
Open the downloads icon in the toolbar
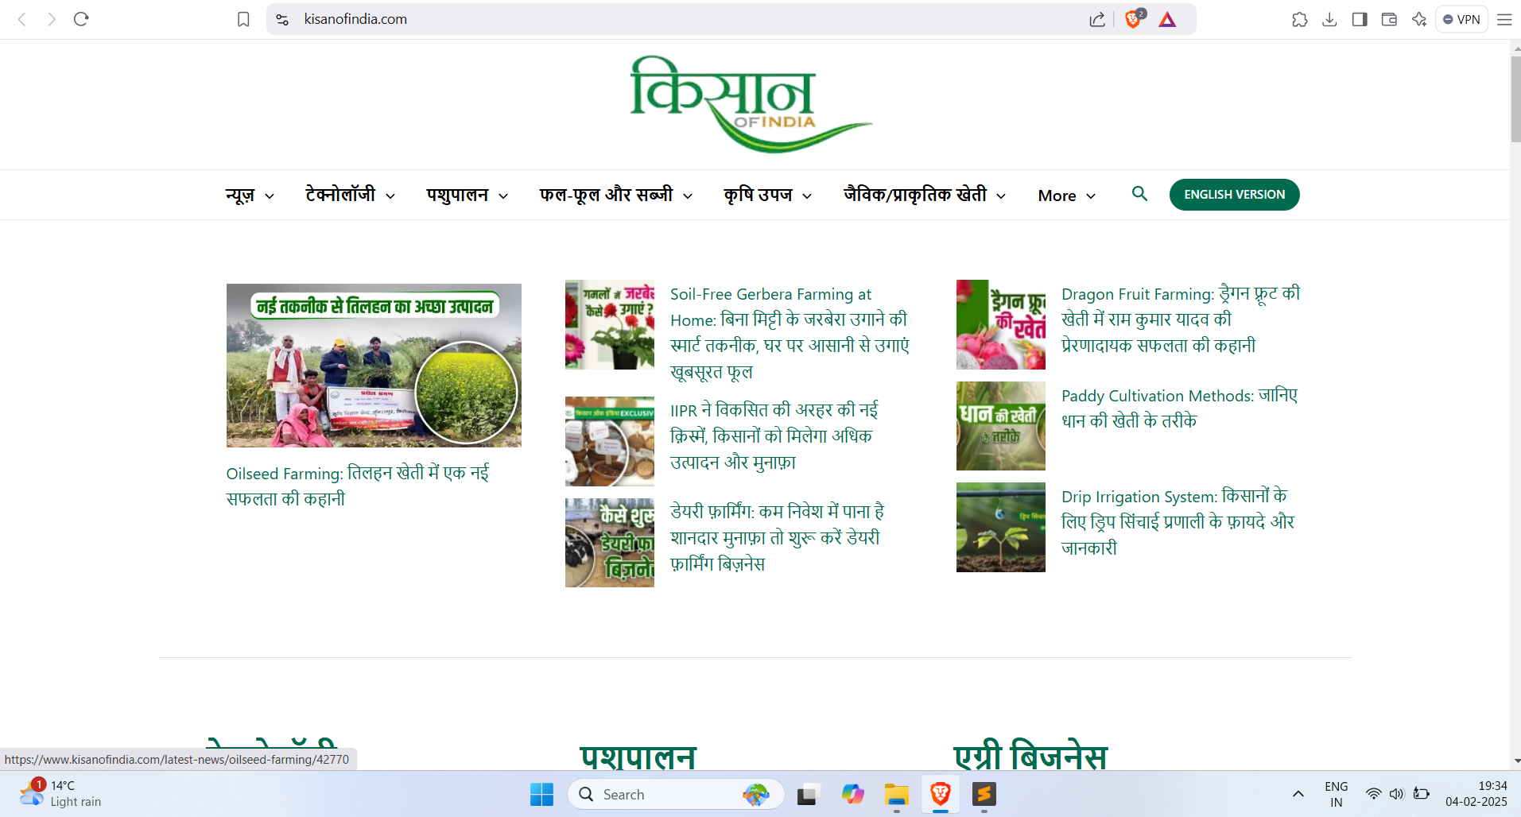tap(1329, 20)
